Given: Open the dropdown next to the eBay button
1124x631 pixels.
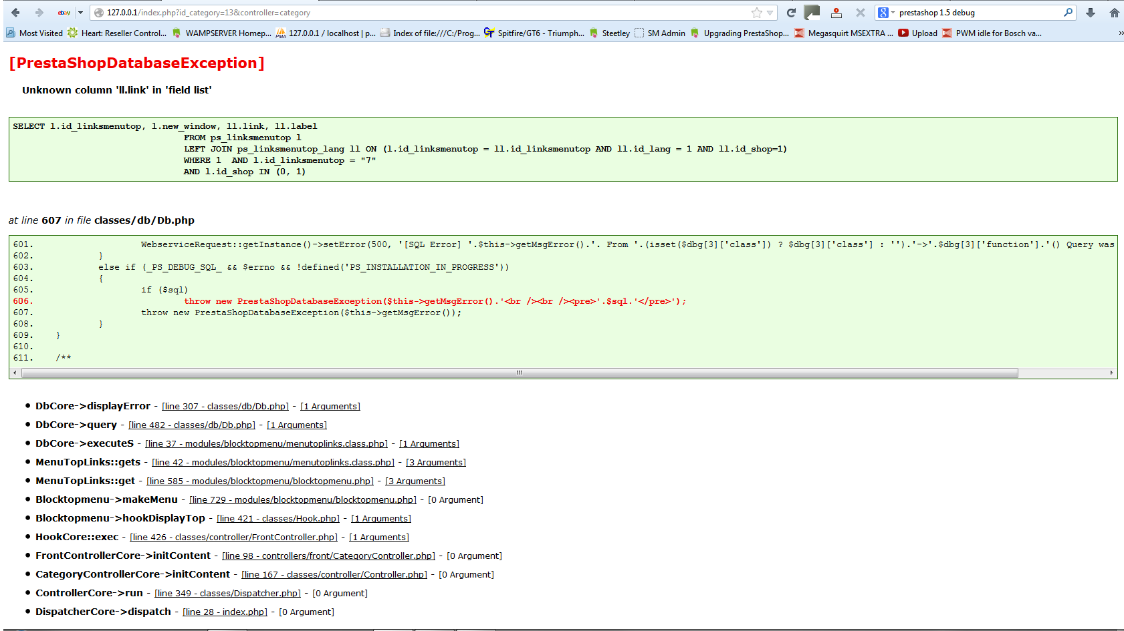Looking at the screenshot, I should pyautogui.click(x=80, y=13).
